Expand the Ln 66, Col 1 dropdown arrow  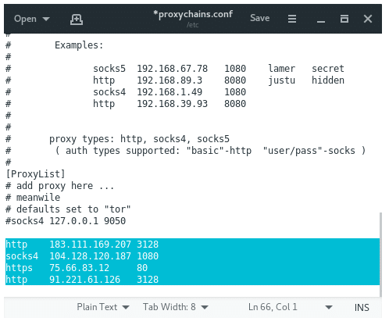[x=329, y=307]
